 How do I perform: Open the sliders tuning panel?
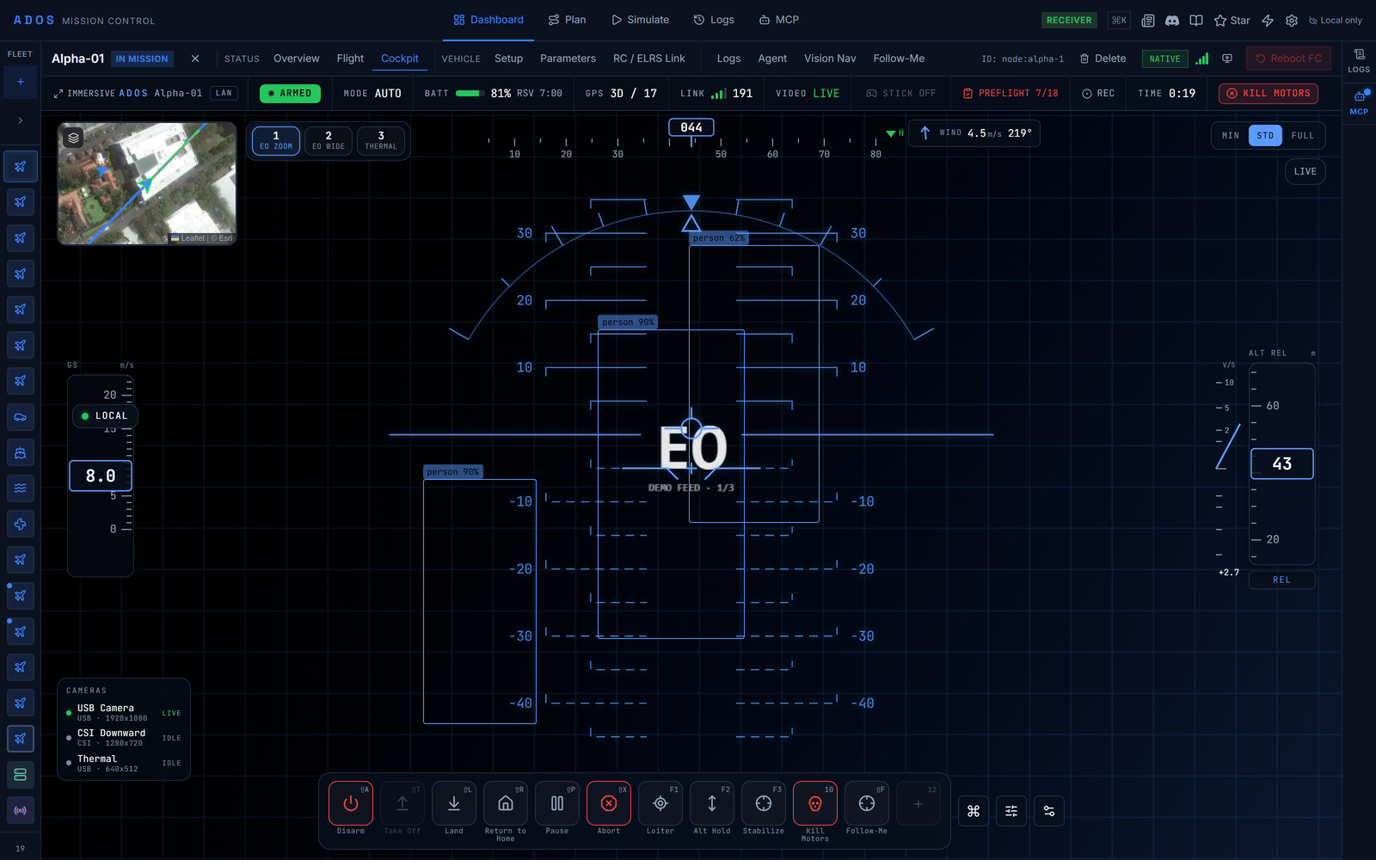pyautogui.click(x=1011, y=811)
